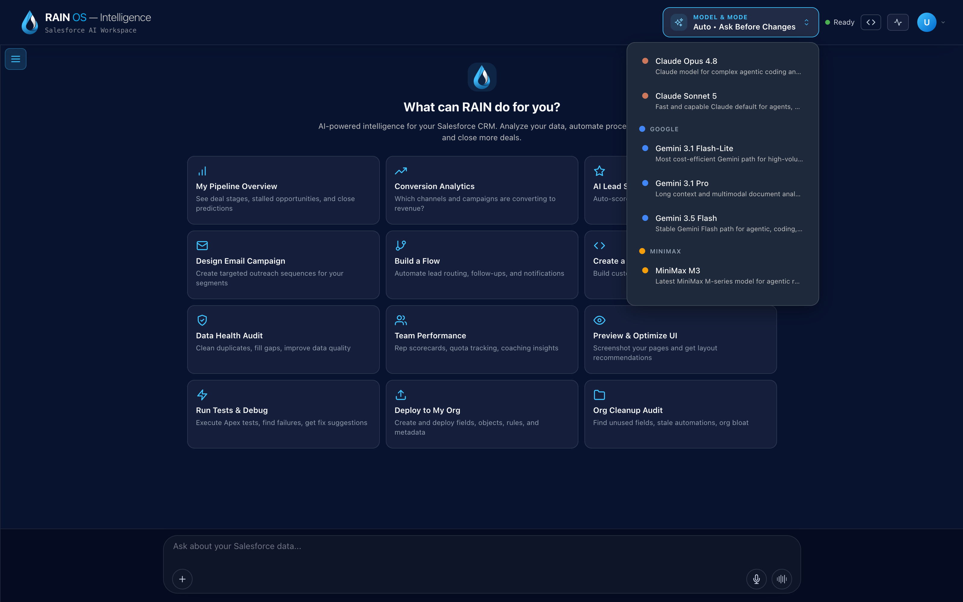Open the hamburger sidebar menu
Image resolution: width=963 pixels, height=602 pixels.
pyautogui.click(x=16, y=59)
